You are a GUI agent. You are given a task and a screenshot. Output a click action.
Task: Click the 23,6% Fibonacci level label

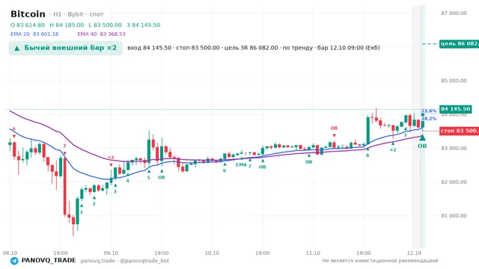429,111
